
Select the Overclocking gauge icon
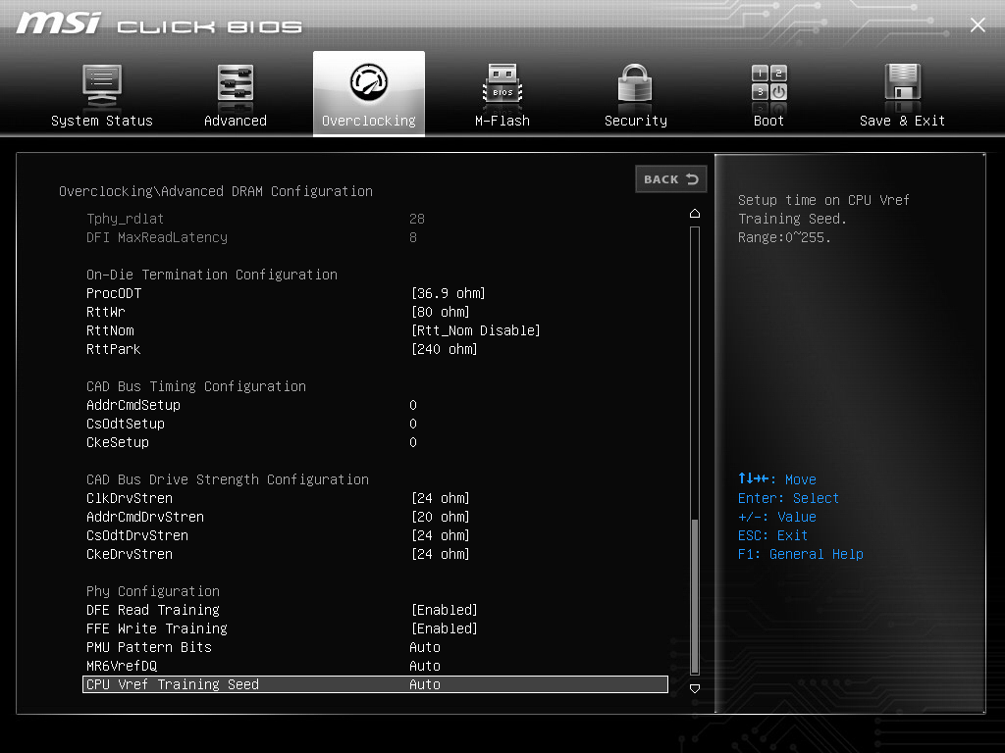[x=369, y=82]
